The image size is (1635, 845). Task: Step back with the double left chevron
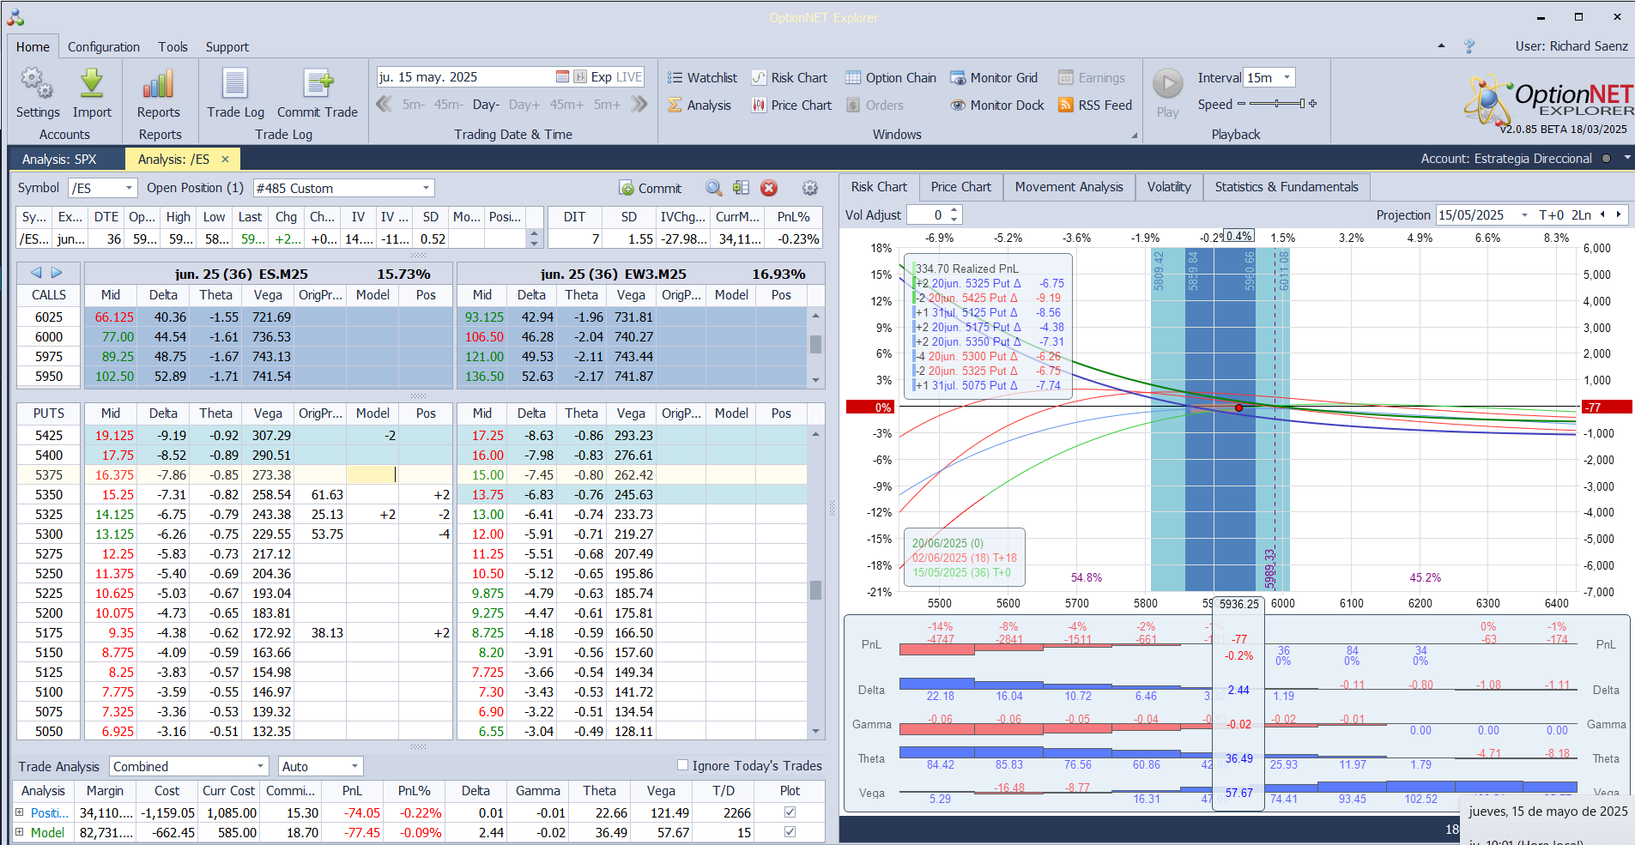click(385, 105)
